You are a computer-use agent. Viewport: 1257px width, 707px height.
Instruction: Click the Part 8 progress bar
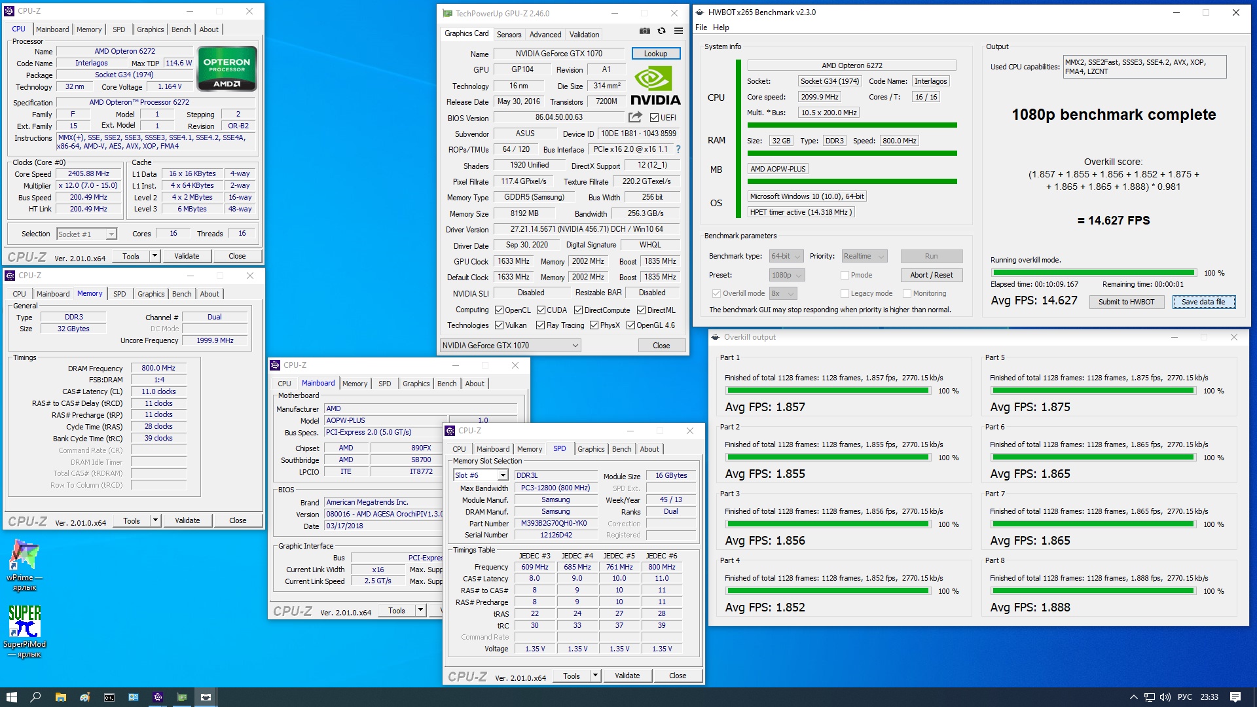(1093, 591)
